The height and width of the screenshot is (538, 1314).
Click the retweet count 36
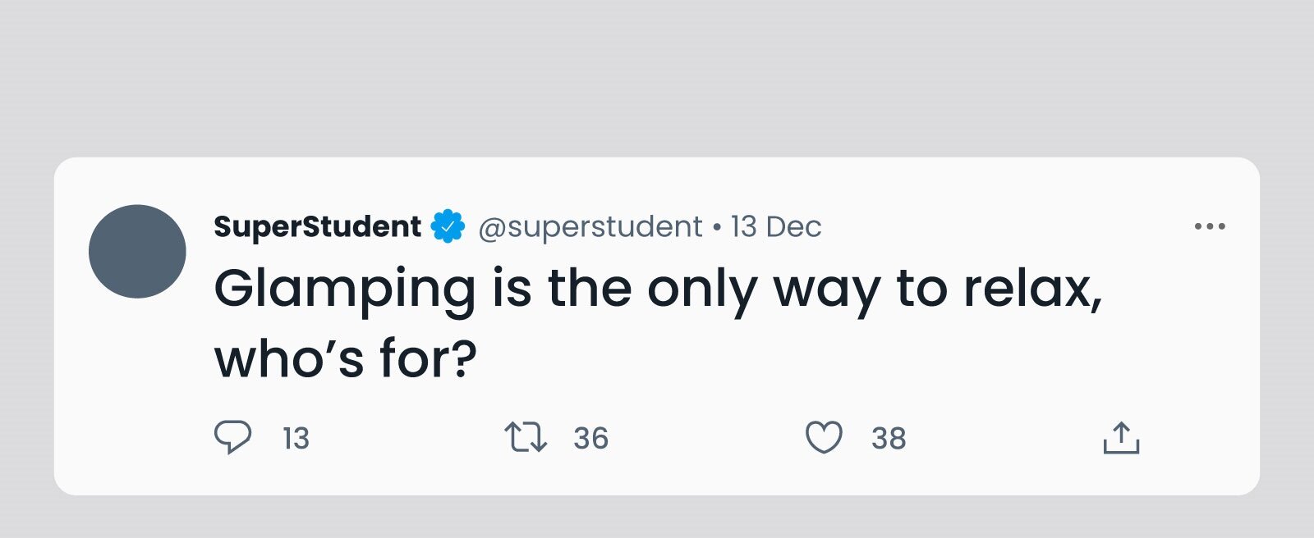pyautogui.click(x=591, y=439)
